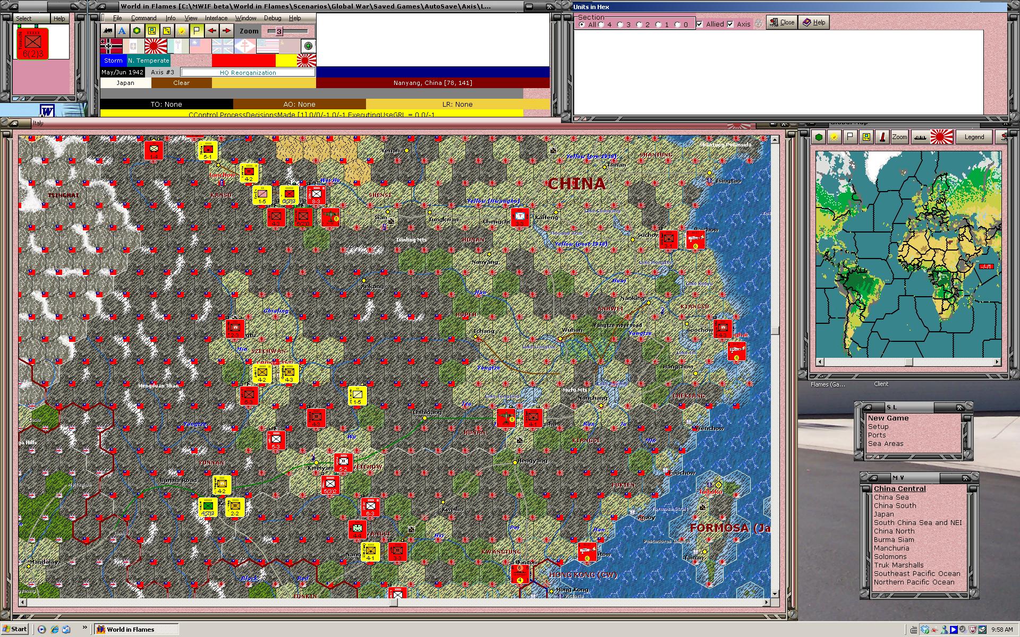Click the Zoom button on Global Map

pos(899,137)
